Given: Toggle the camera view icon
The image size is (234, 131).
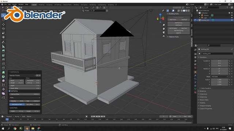Looking at the screenshot, I should coord(164,32).
